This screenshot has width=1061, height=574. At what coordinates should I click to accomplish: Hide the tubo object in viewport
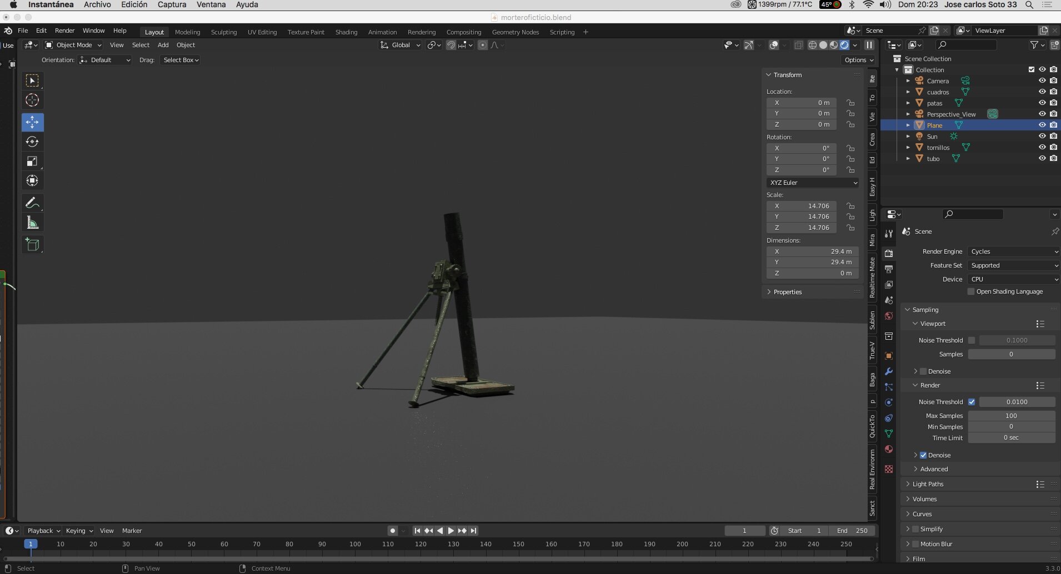click(x=1042, y=158)
